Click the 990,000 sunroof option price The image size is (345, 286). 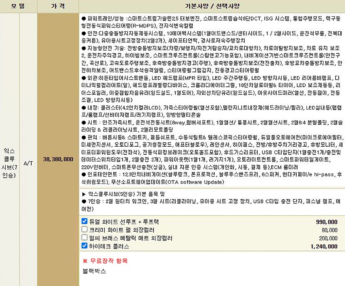point(326,222)
